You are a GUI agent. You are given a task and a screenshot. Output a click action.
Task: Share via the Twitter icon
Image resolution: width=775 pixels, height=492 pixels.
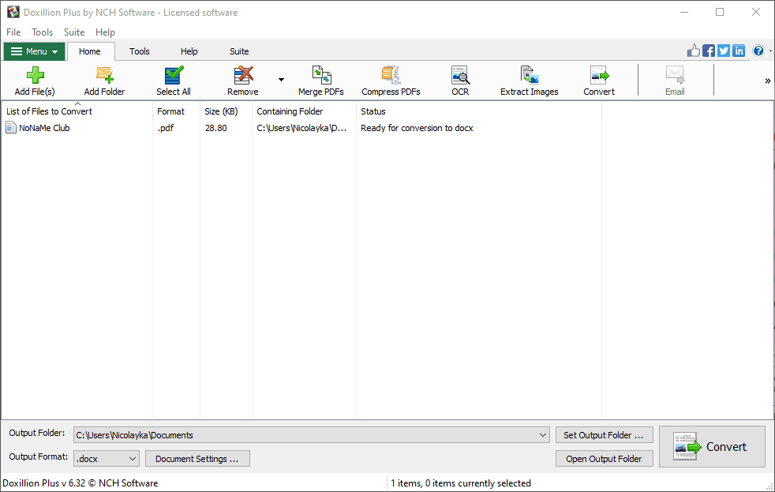click(724, 51)
